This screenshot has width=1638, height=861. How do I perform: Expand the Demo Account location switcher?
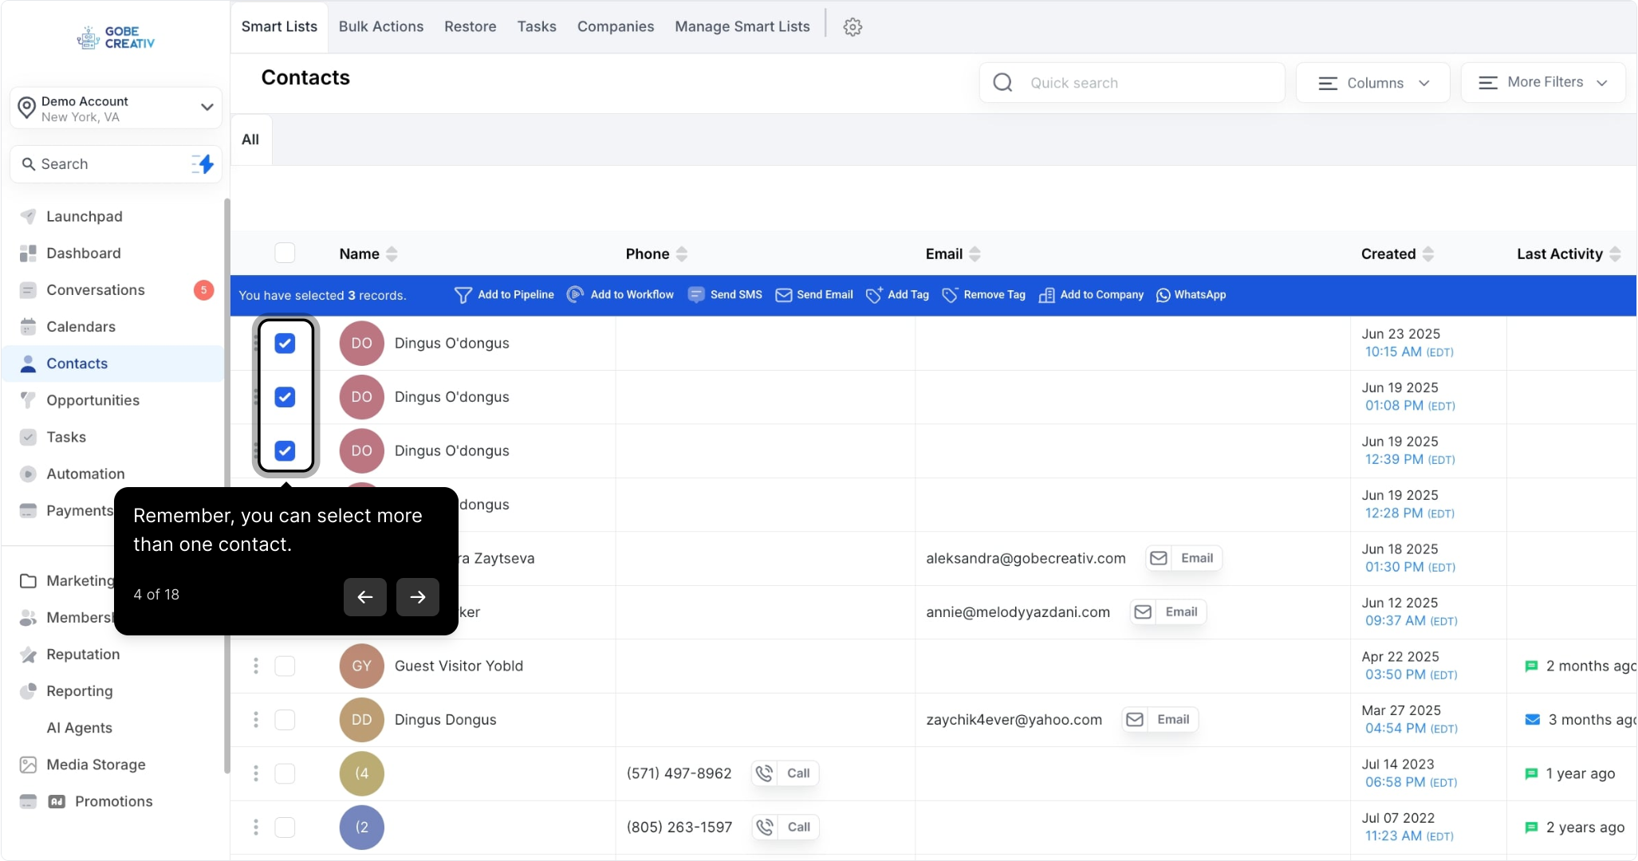[x=116, y=108]
